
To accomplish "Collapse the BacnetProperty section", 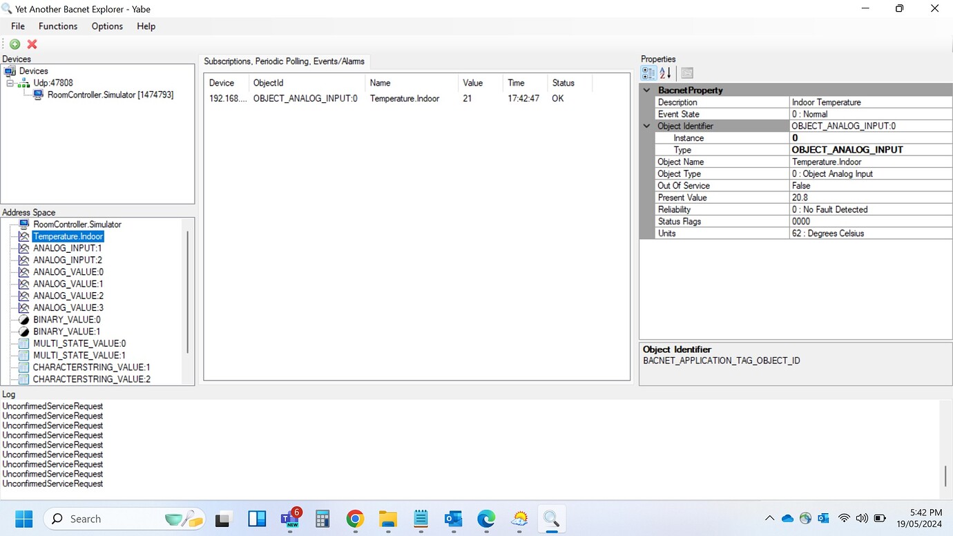I will click(646, 90).
